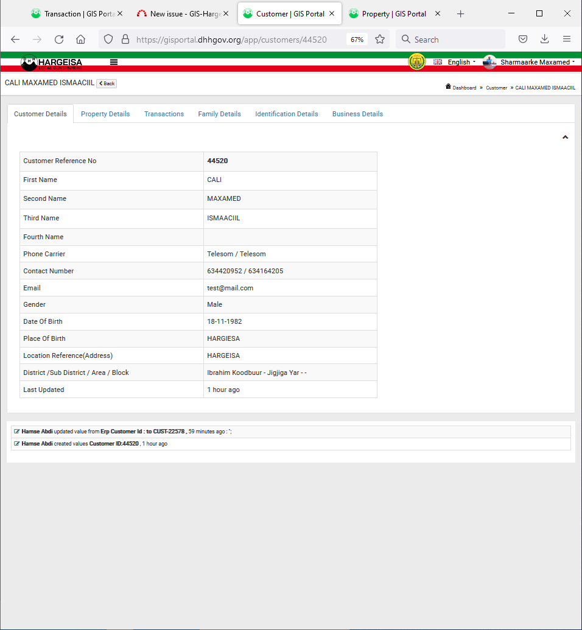Open the Business Details tab
Image resolution: width=582 pixels, height=630 pixels.
[x=357, y=114]
